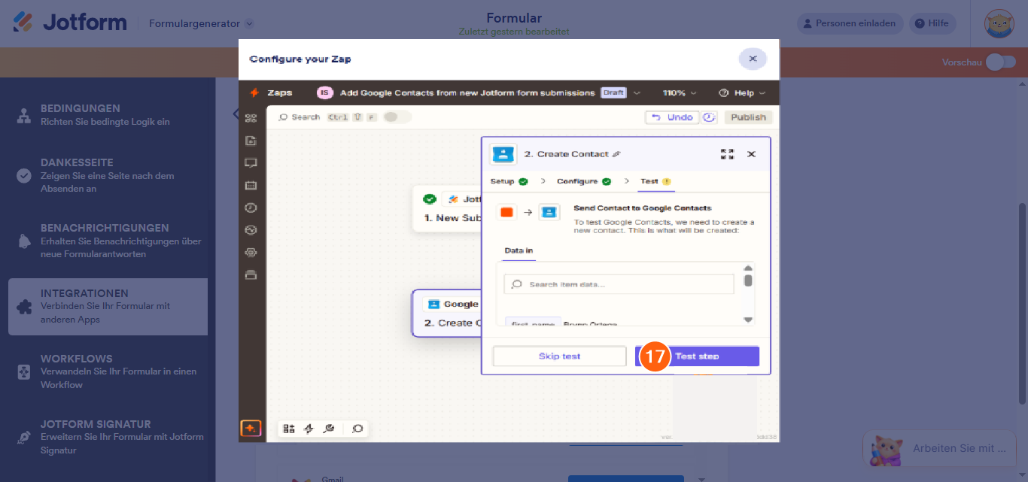Expand the Draft status chevron

point(637,92)
